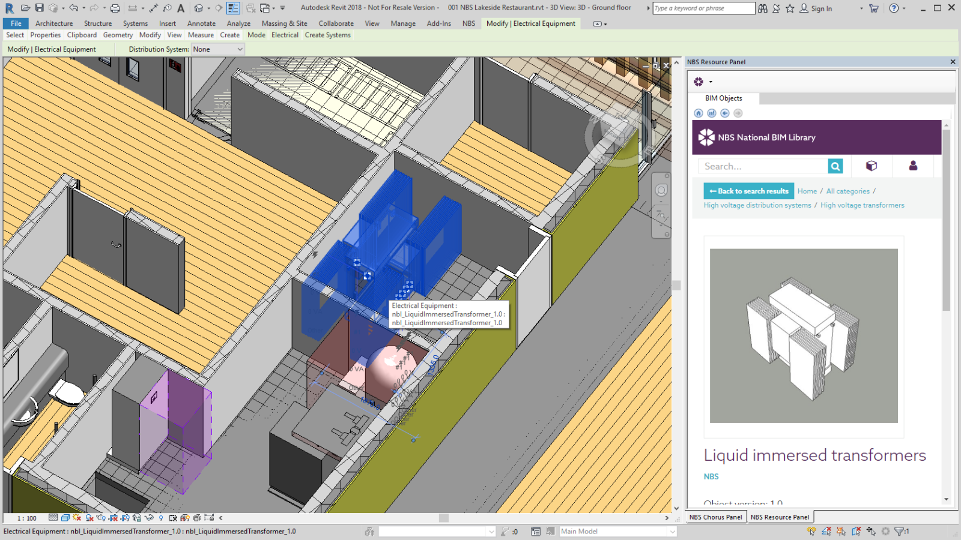Switch to the NBS Chorus Panel tab
Viewport: 961px width, 540px height.
point(715,517)
